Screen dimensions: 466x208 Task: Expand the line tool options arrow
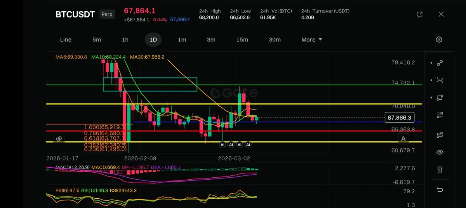point(431,63)
